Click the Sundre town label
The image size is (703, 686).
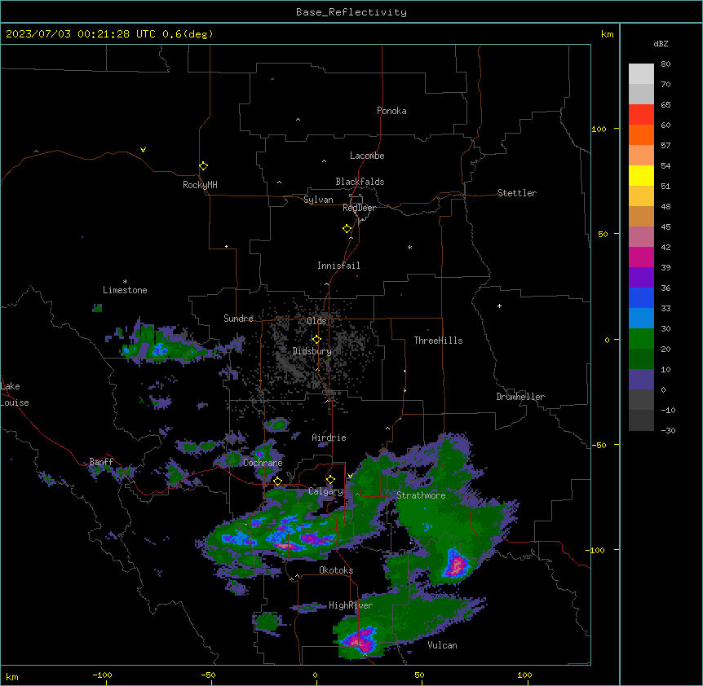[238, 319]
